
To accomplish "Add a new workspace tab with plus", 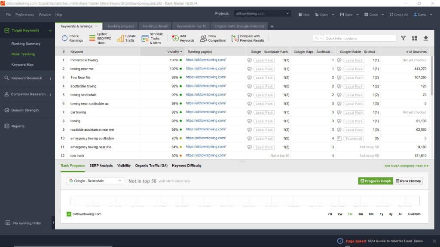I will (272, 26).
